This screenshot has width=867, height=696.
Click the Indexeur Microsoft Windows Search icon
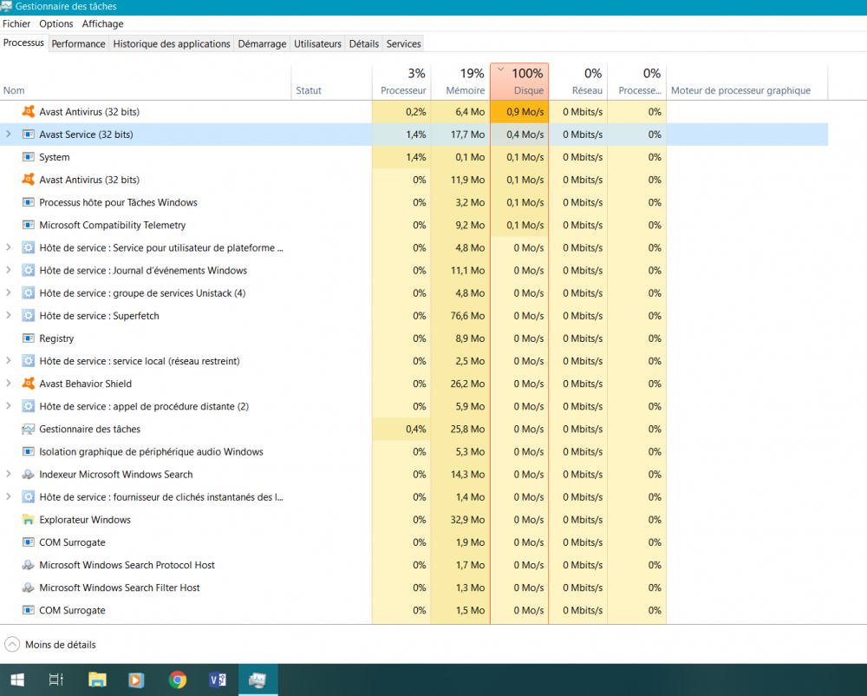29,475
